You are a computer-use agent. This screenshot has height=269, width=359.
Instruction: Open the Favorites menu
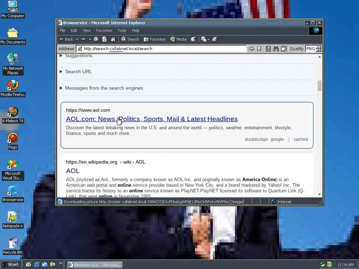tap(104, 30)
